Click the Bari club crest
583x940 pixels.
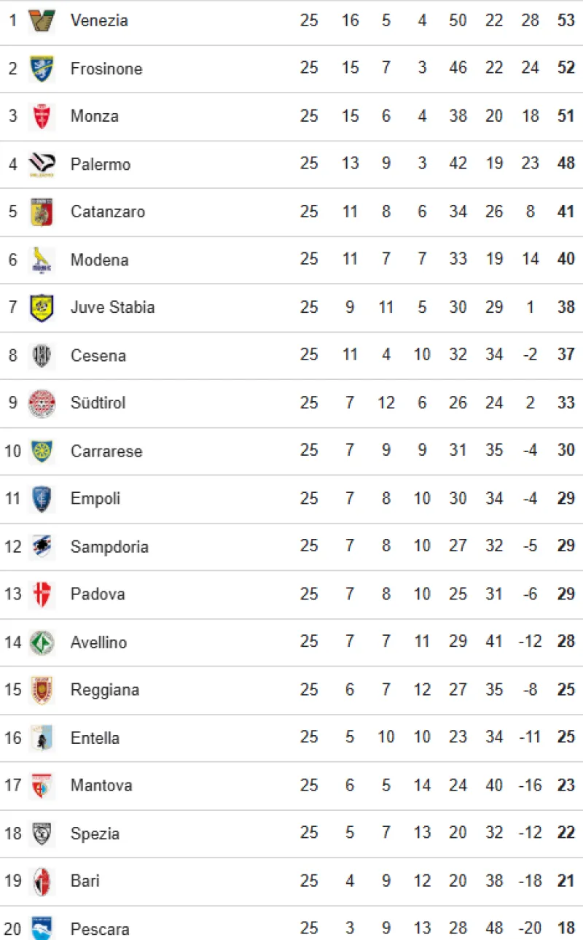tap(42, 881)
